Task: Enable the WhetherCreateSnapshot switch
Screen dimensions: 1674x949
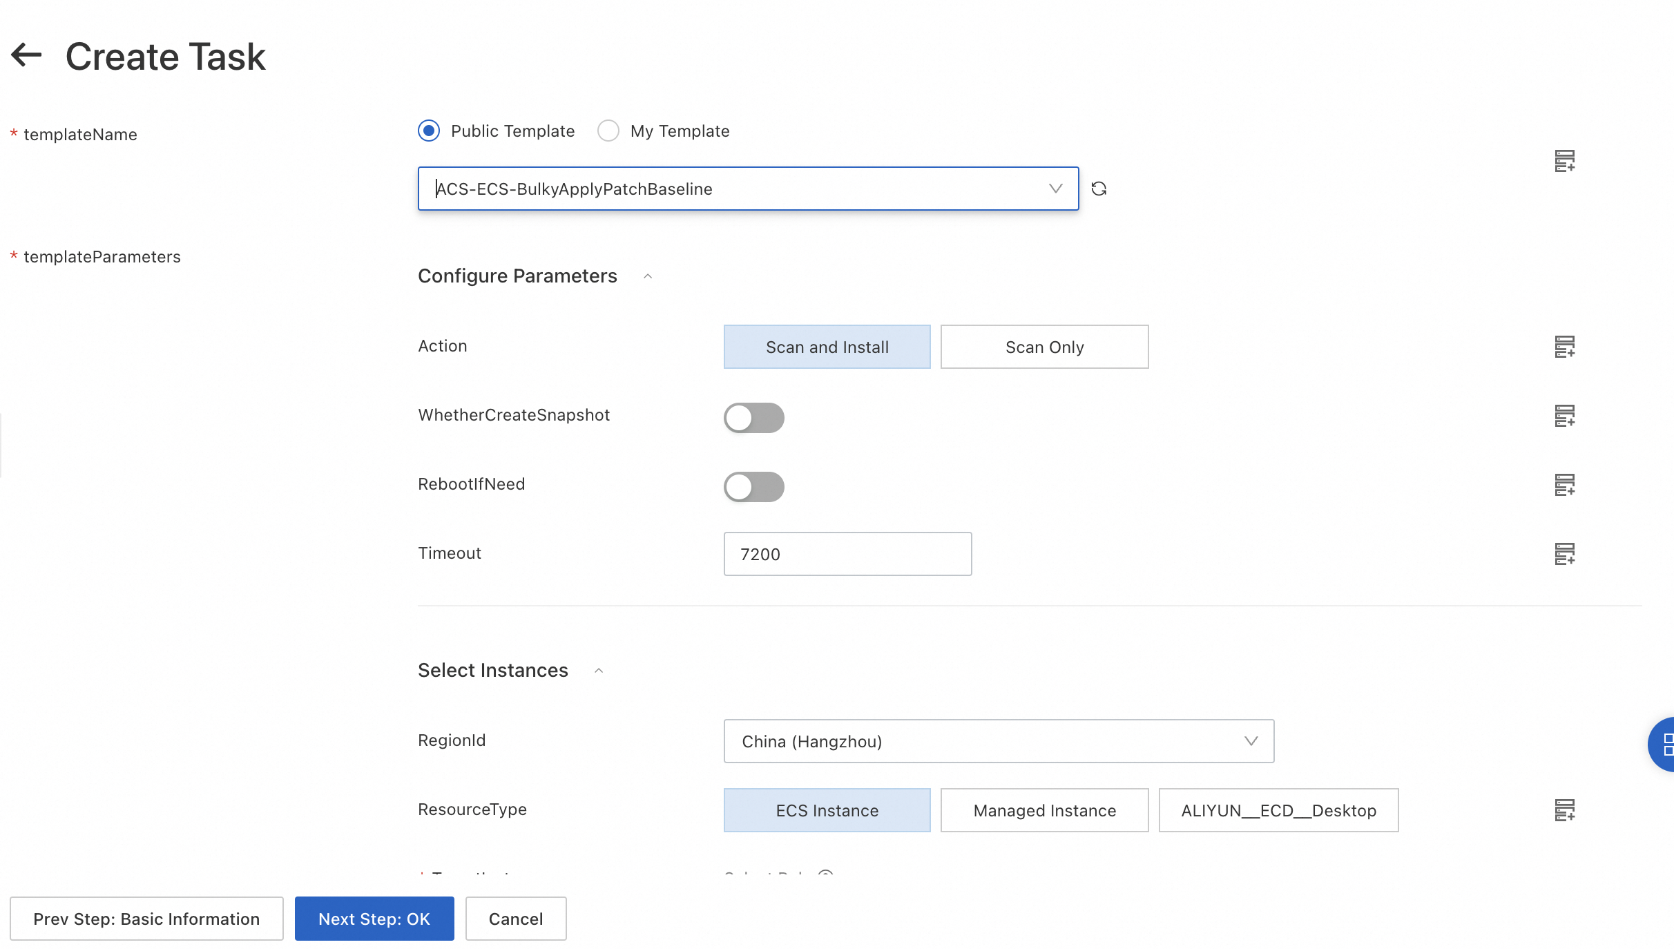Action: [x=753, y=418]
